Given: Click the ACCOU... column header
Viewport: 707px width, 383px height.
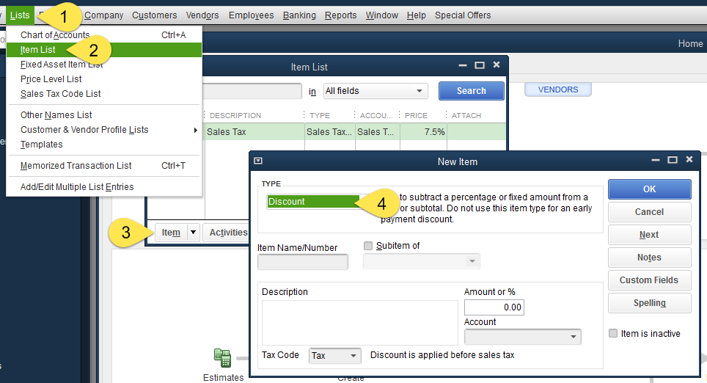Looking at the screenshot, I should pos(378,115).
